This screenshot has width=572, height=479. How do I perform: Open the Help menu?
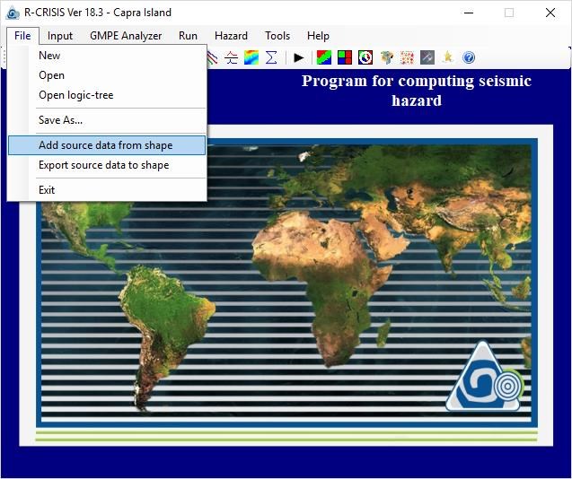(x=318, y=36)
